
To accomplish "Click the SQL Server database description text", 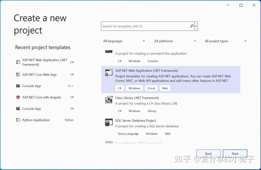I will point(147,126).
